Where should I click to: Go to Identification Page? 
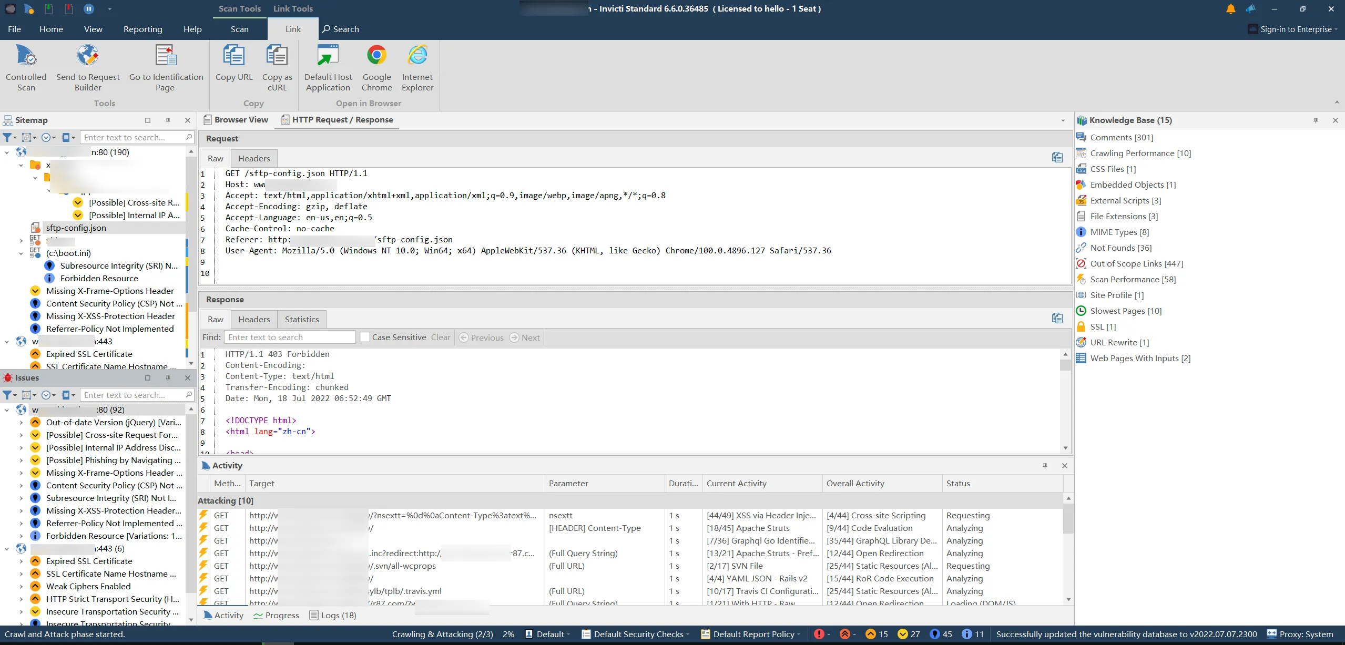click(166, 68)
